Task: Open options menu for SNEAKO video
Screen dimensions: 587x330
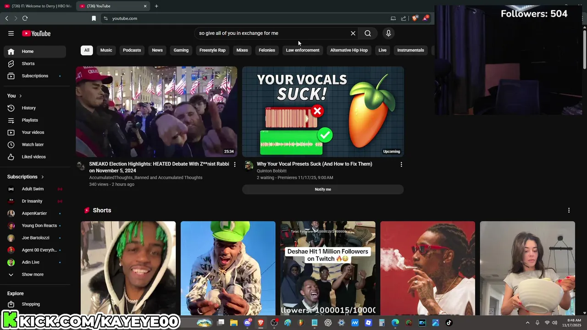Action: click(235, 164)
